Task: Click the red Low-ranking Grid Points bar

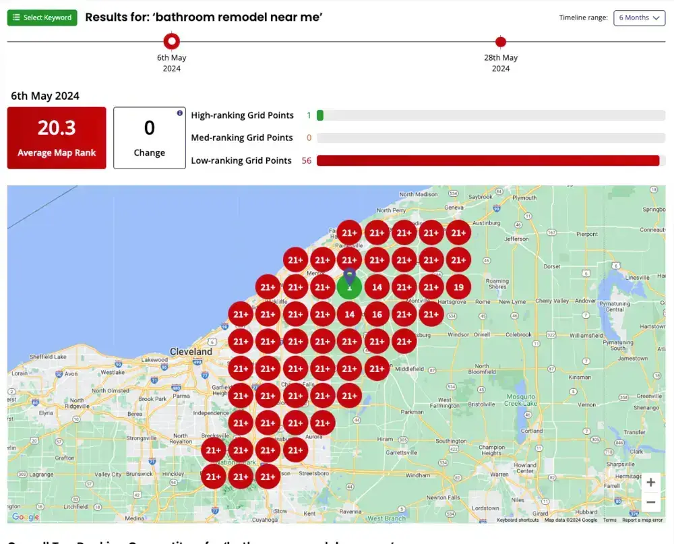Action: [487, 160]
